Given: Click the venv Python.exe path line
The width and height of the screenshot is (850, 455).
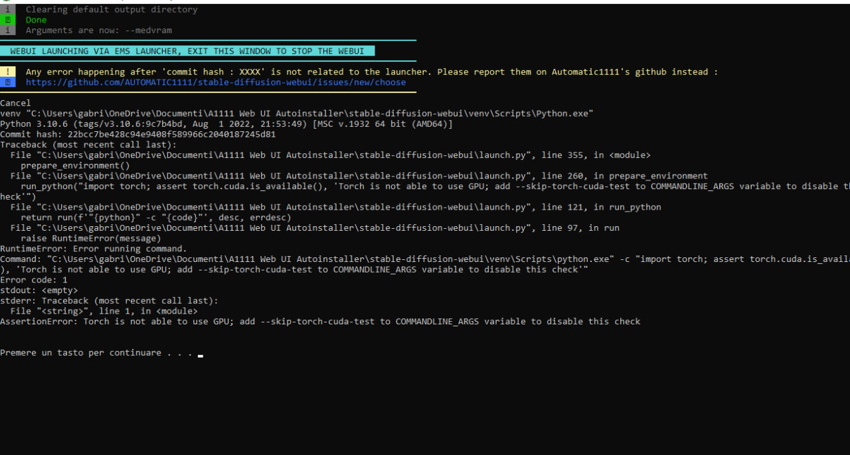Looking at the screenshot, I should [297, 113].
